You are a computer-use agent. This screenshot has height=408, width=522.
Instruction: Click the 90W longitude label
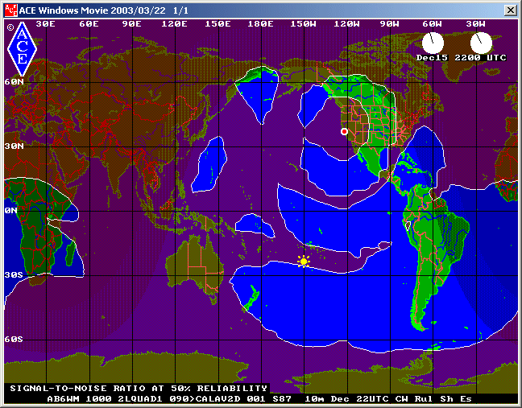pyautogui.click(x=390, y=24)
